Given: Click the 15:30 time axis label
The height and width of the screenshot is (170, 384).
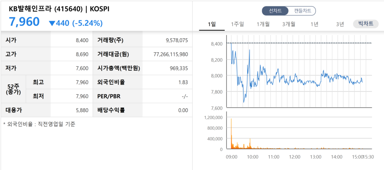Looking at the screenshot, I should pyautogui.click(x=368, y=157).
